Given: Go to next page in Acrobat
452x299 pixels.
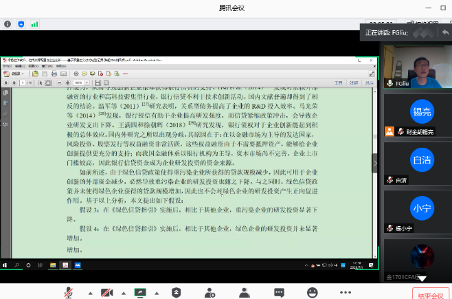Looking at the screenshot, I should coord(14,82).
